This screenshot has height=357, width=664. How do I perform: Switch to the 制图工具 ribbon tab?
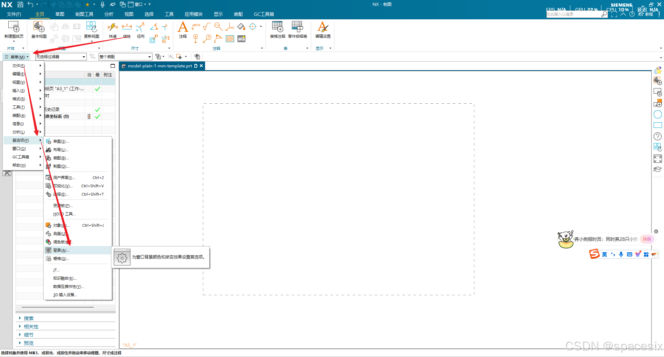[x=84, y=14]
